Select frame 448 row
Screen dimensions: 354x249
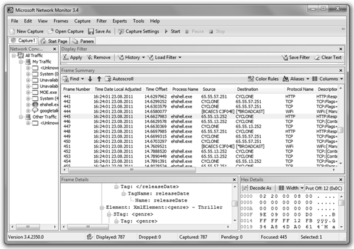pos(200,132)
